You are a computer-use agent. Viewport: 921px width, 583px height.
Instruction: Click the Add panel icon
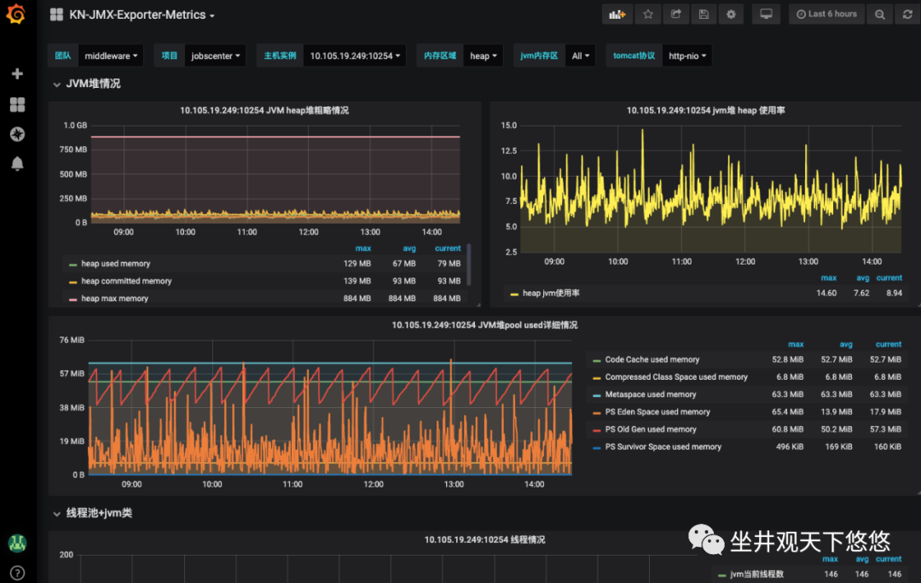616,15
